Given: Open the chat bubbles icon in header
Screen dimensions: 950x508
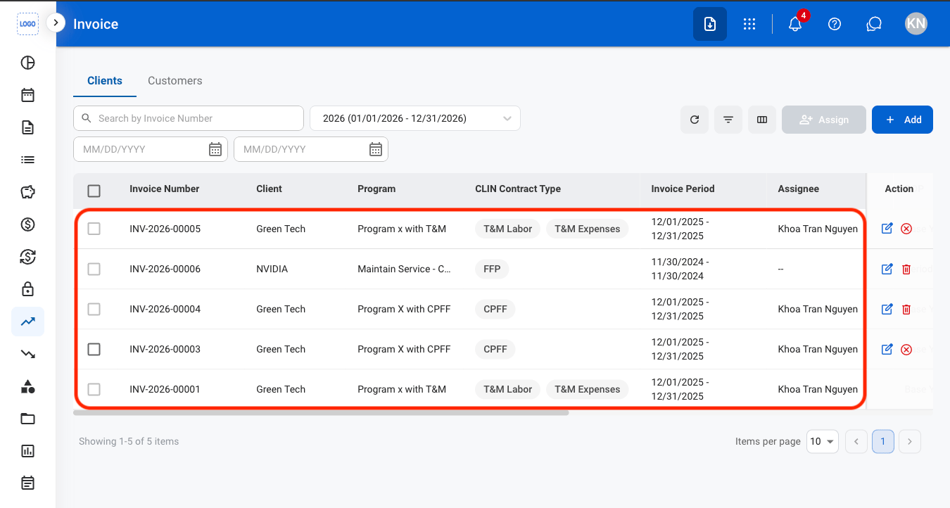Looking at the screenshot, I should click(x=874, y=24).
